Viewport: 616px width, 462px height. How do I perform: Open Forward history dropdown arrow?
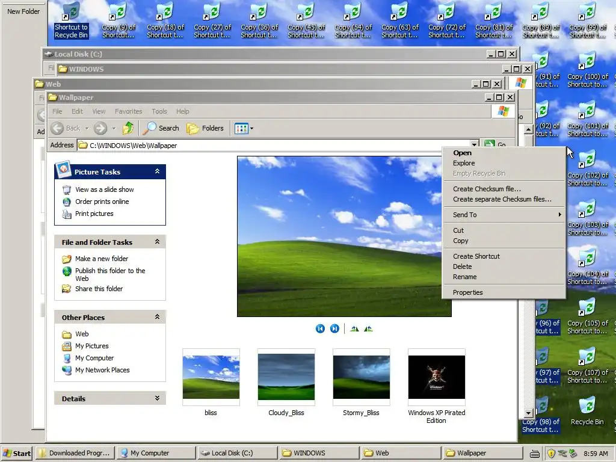[114, 128]
